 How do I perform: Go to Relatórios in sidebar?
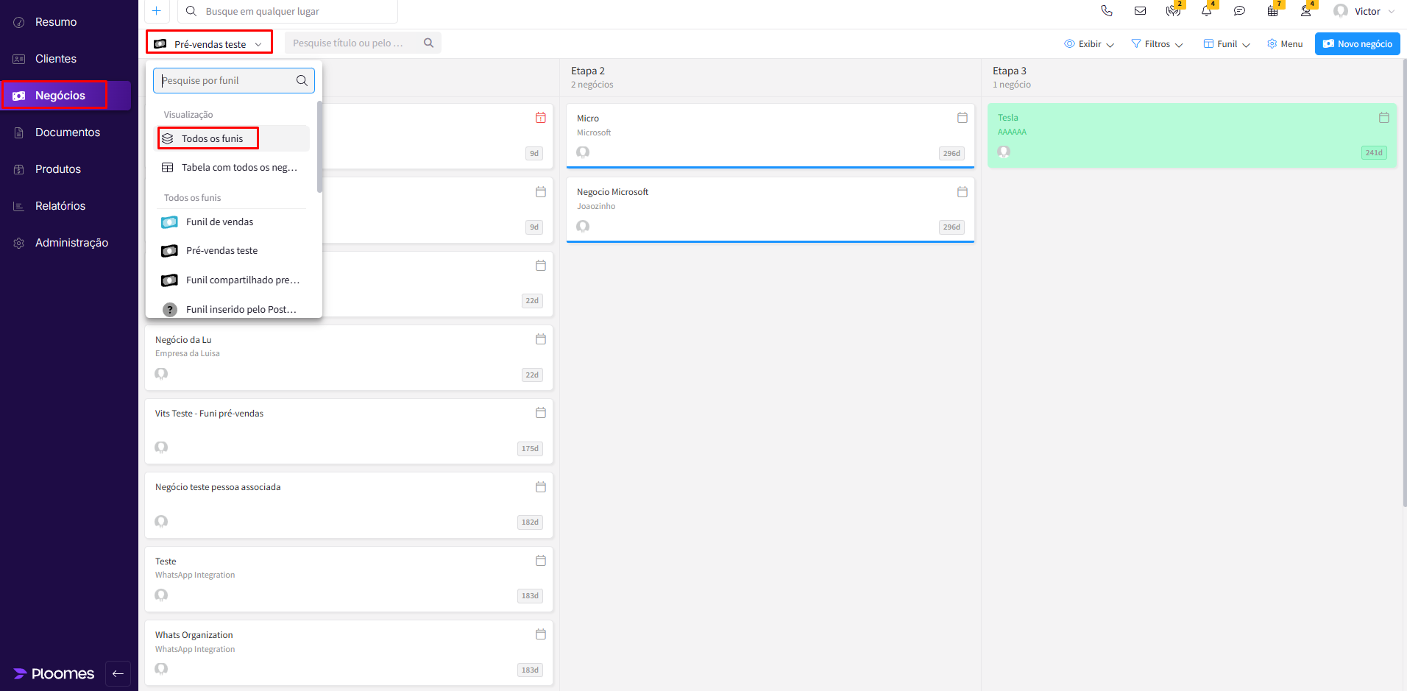pos(60,206)
